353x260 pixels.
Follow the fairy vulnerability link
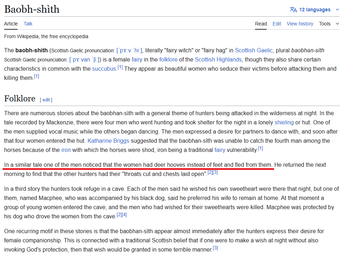pos(220,150)
